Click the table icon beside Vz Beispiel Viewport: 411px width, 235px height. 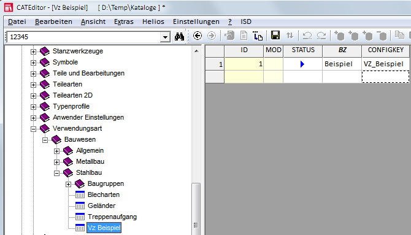click(80, 228)
